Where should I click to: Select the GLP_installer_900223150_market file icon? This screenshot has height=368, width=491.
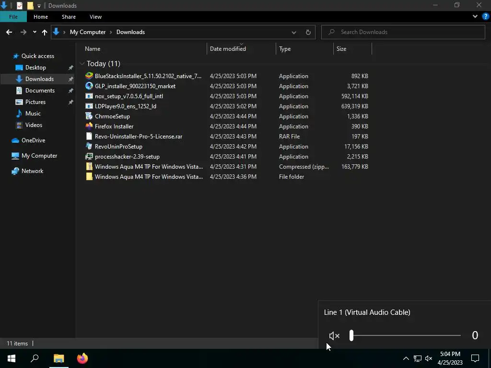tap(89, 86)
